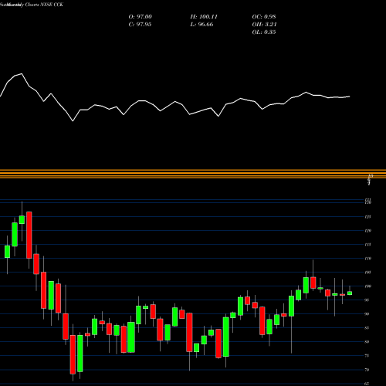Click the end point of the white indicator line
The image size is (386, 386).
coord(350,96)
